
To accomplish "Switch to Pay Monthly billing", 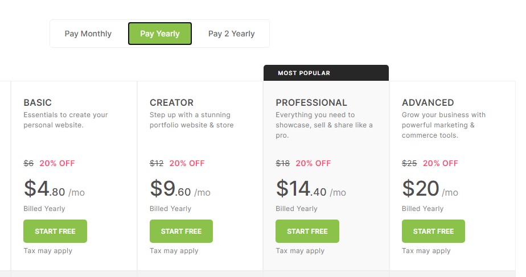I will click(x=88, y=34).
